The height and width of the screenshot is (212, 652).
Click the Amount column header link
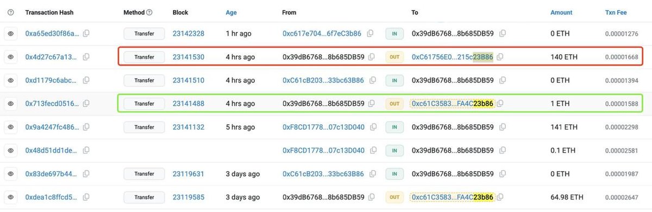561,12
